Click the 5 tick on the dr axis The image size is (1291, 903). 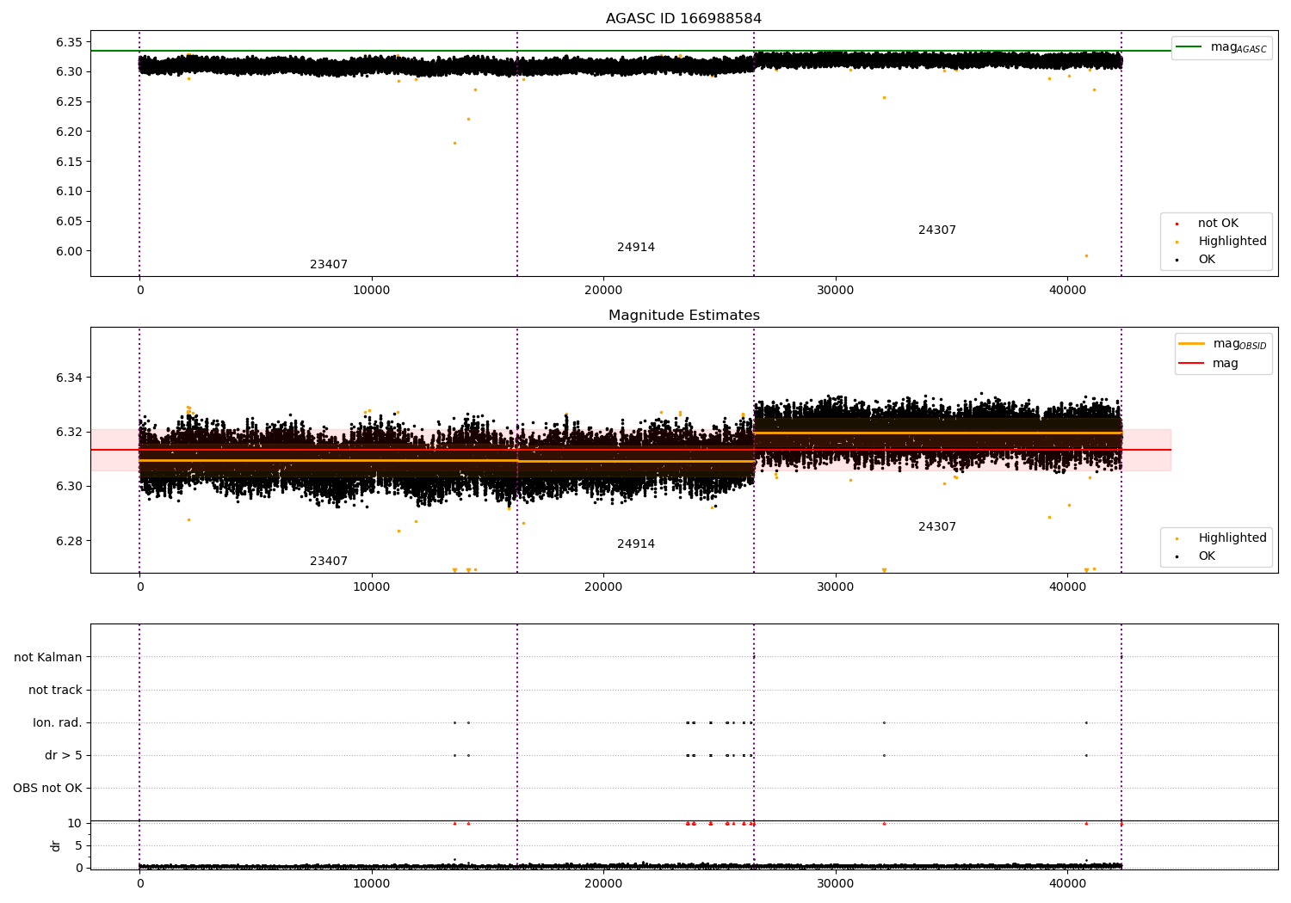(78, 846)
